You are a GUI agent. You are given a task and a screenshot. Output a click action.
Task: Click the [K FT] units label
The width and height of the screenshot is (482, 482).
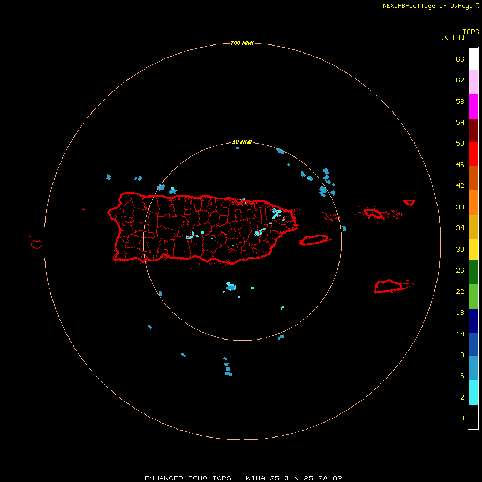click(453, 37)
